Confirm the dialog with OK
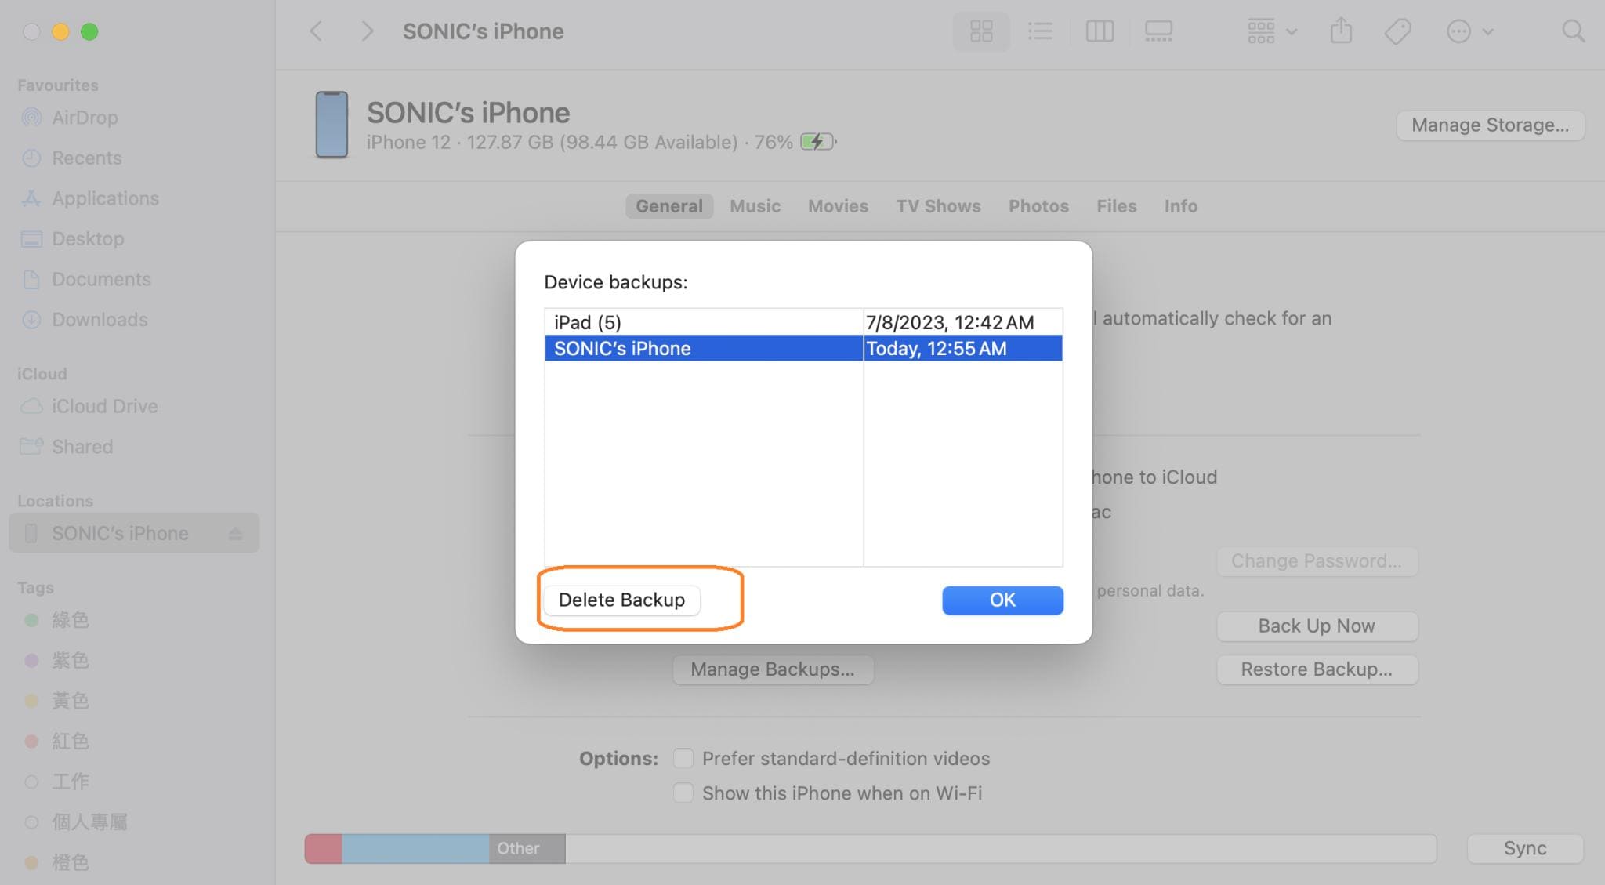 pos(1002,600)
